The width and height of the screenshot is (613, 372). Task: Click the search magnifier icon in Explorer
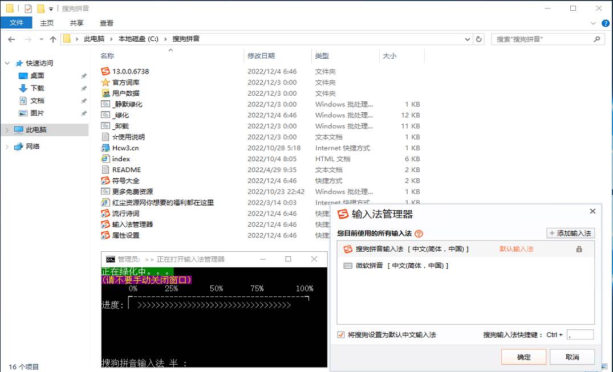click(x=596, y=39)
